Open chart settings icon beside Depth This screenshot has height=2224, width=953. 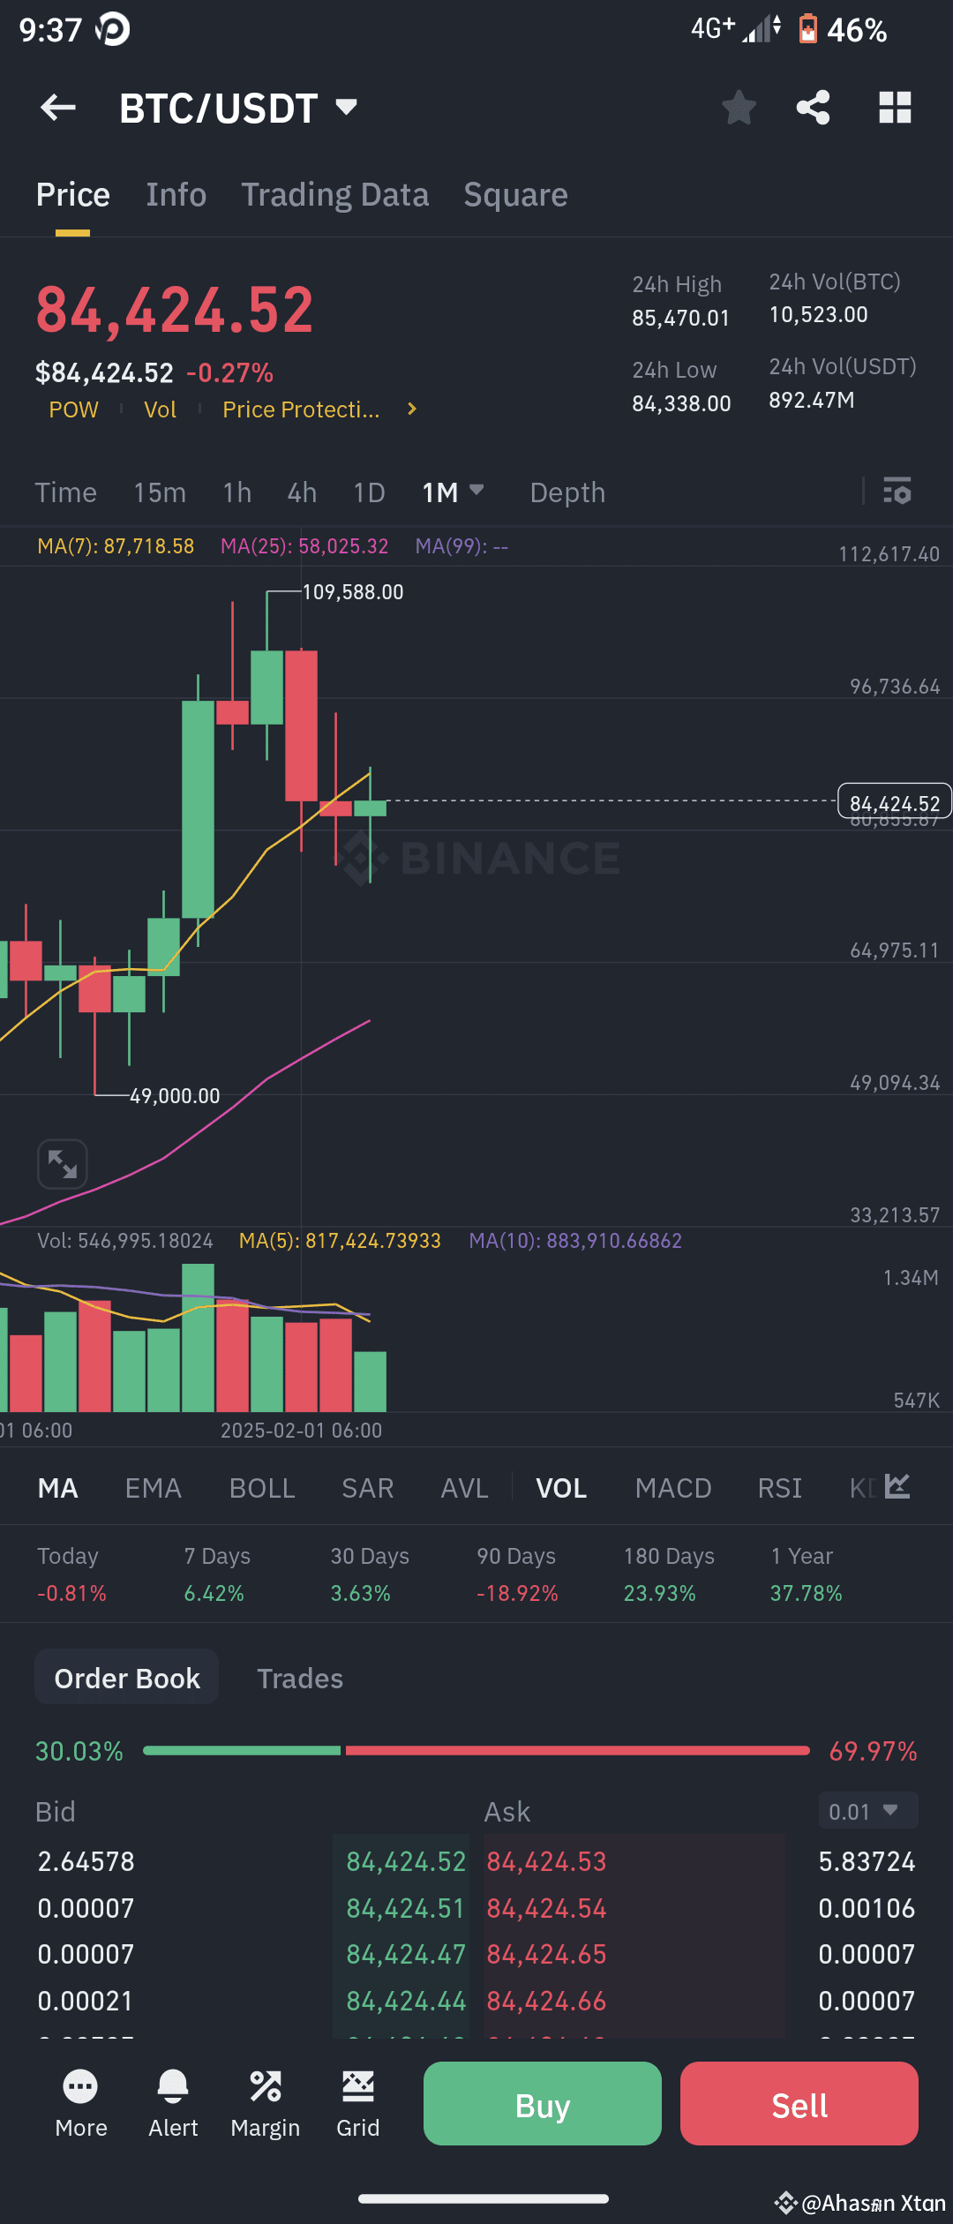(897, 491)
